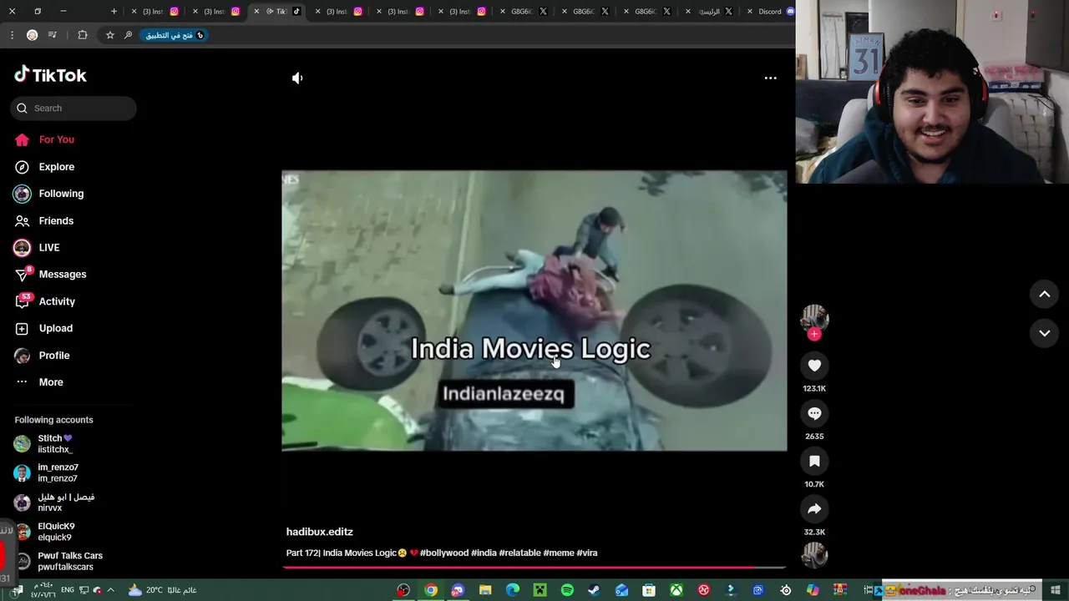Open Minecraft from the taskbar
Screen dimensions: 1069x601
(x=540, y=590)
